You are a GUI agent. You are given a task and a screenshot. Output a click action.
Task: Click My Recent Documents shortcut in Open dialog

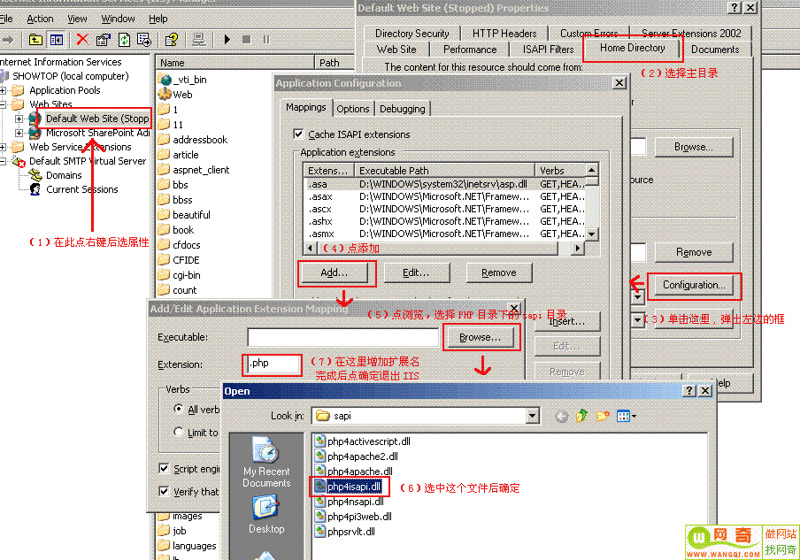click(266, 463)
